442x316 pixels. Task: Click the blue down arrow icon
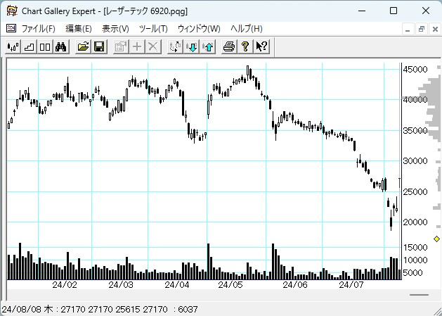192,46
